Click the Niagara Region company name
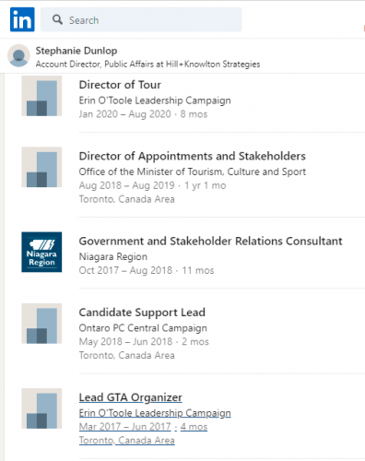This screenshot has height=461, width=365. [x=113, y=256]
